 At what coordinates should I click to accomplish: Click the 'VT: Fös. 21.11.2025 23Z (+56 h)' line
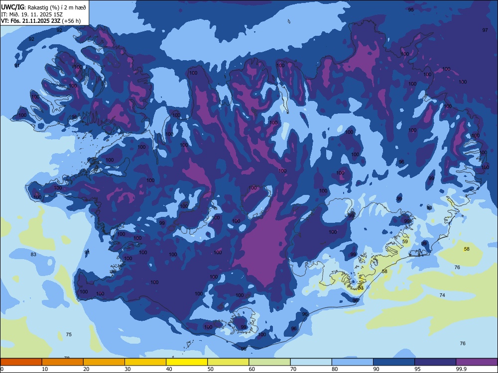(x=41, y=21)
